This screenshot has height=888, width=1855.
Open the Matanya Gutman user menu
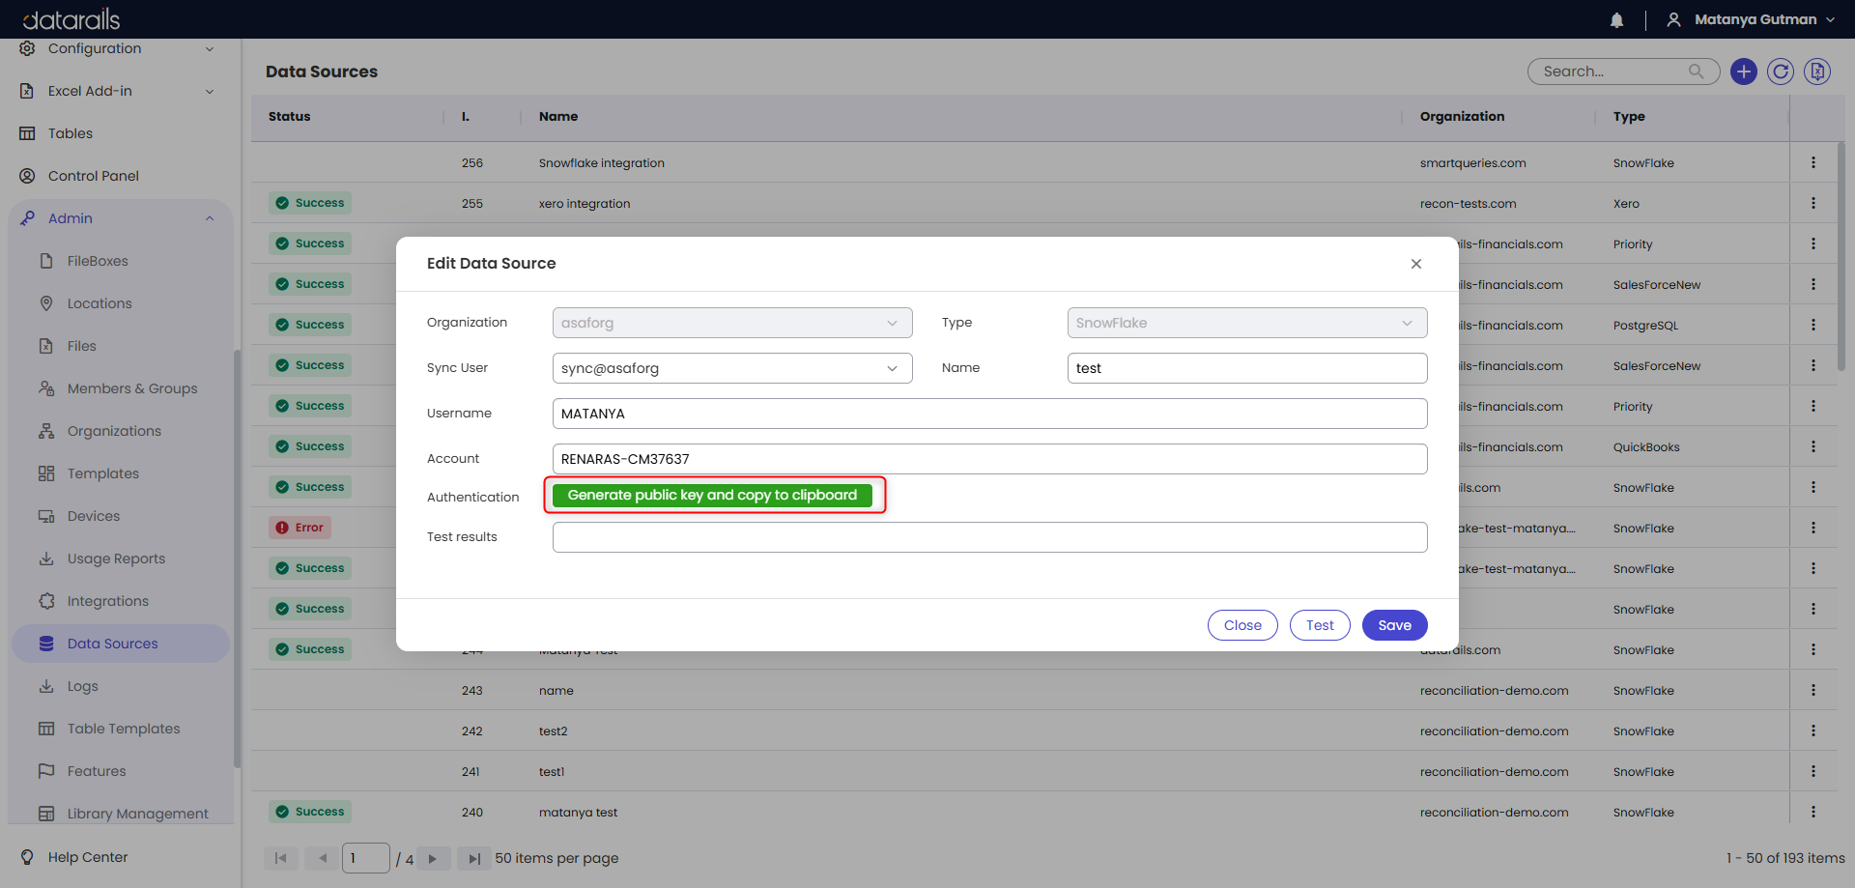point(1751,19)
